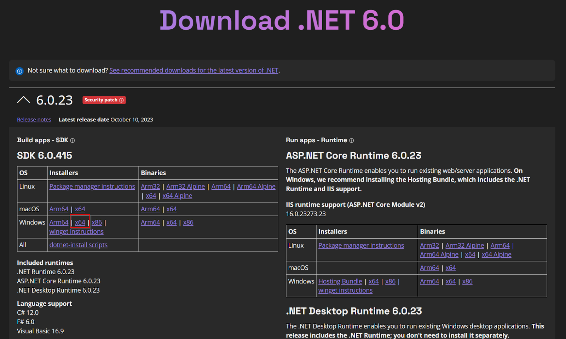Download ASP.NET Runtime Linux x64 binary

(470, 254)
